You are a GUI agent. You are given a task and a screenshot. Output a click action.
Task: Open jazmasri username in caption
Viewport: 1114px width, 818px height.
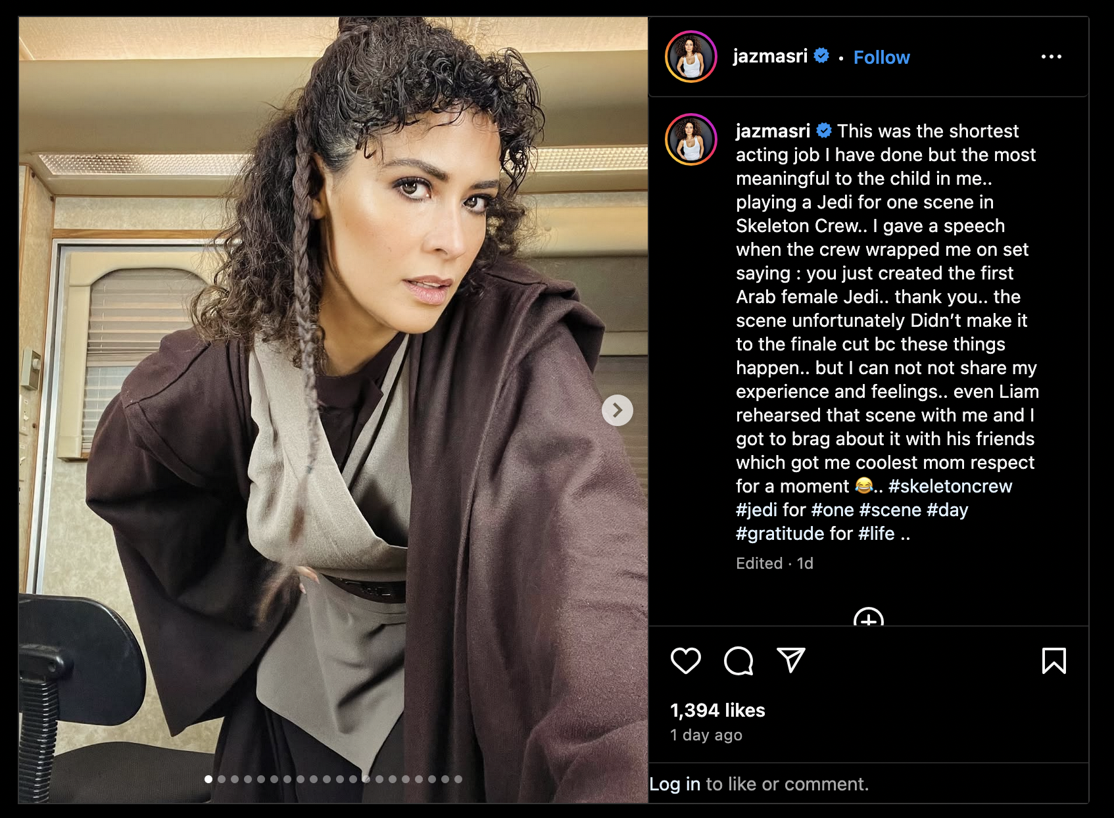pos(773,131)
